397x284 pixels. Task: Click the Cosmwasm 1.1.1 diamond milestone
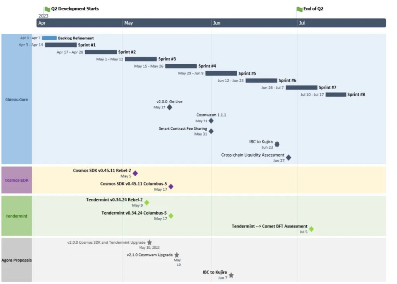pos(211,121)
